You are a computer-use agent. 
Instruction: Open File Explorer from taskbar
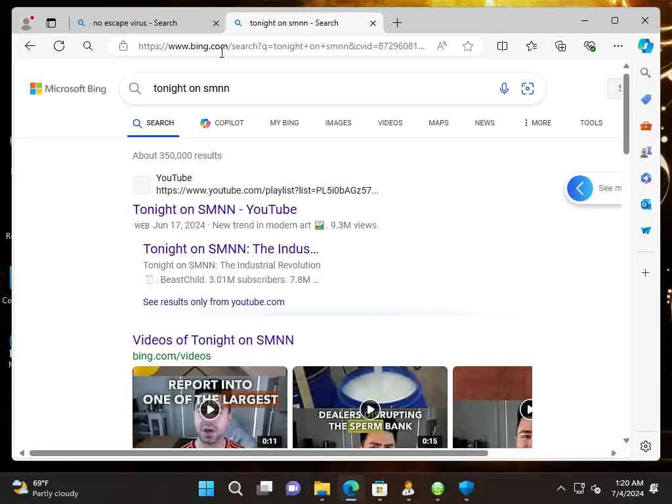coord(322,488)
